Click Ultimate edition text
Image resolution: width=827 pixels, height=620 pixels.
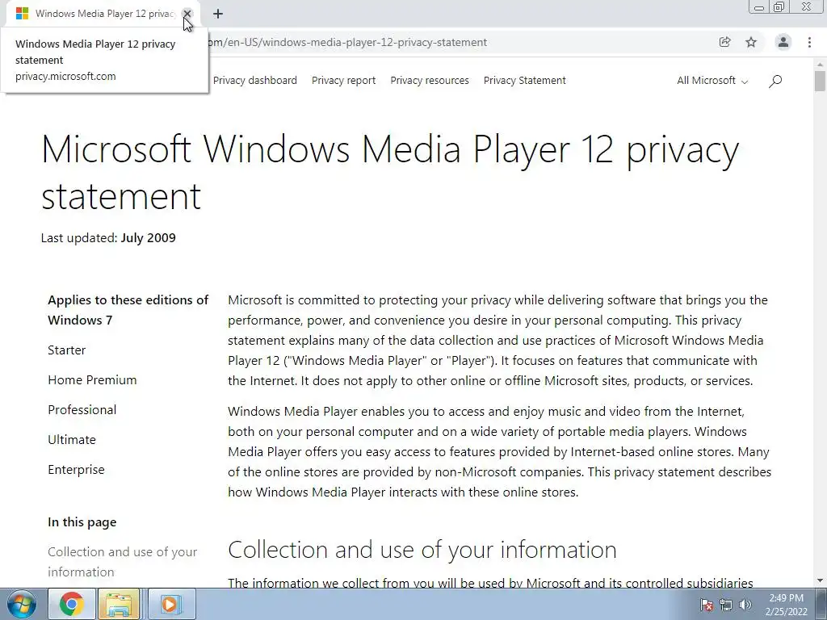[72, 440]
